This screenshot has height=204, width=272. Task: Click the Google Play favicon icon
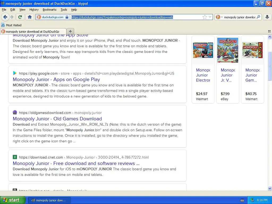tap(15, 73)
